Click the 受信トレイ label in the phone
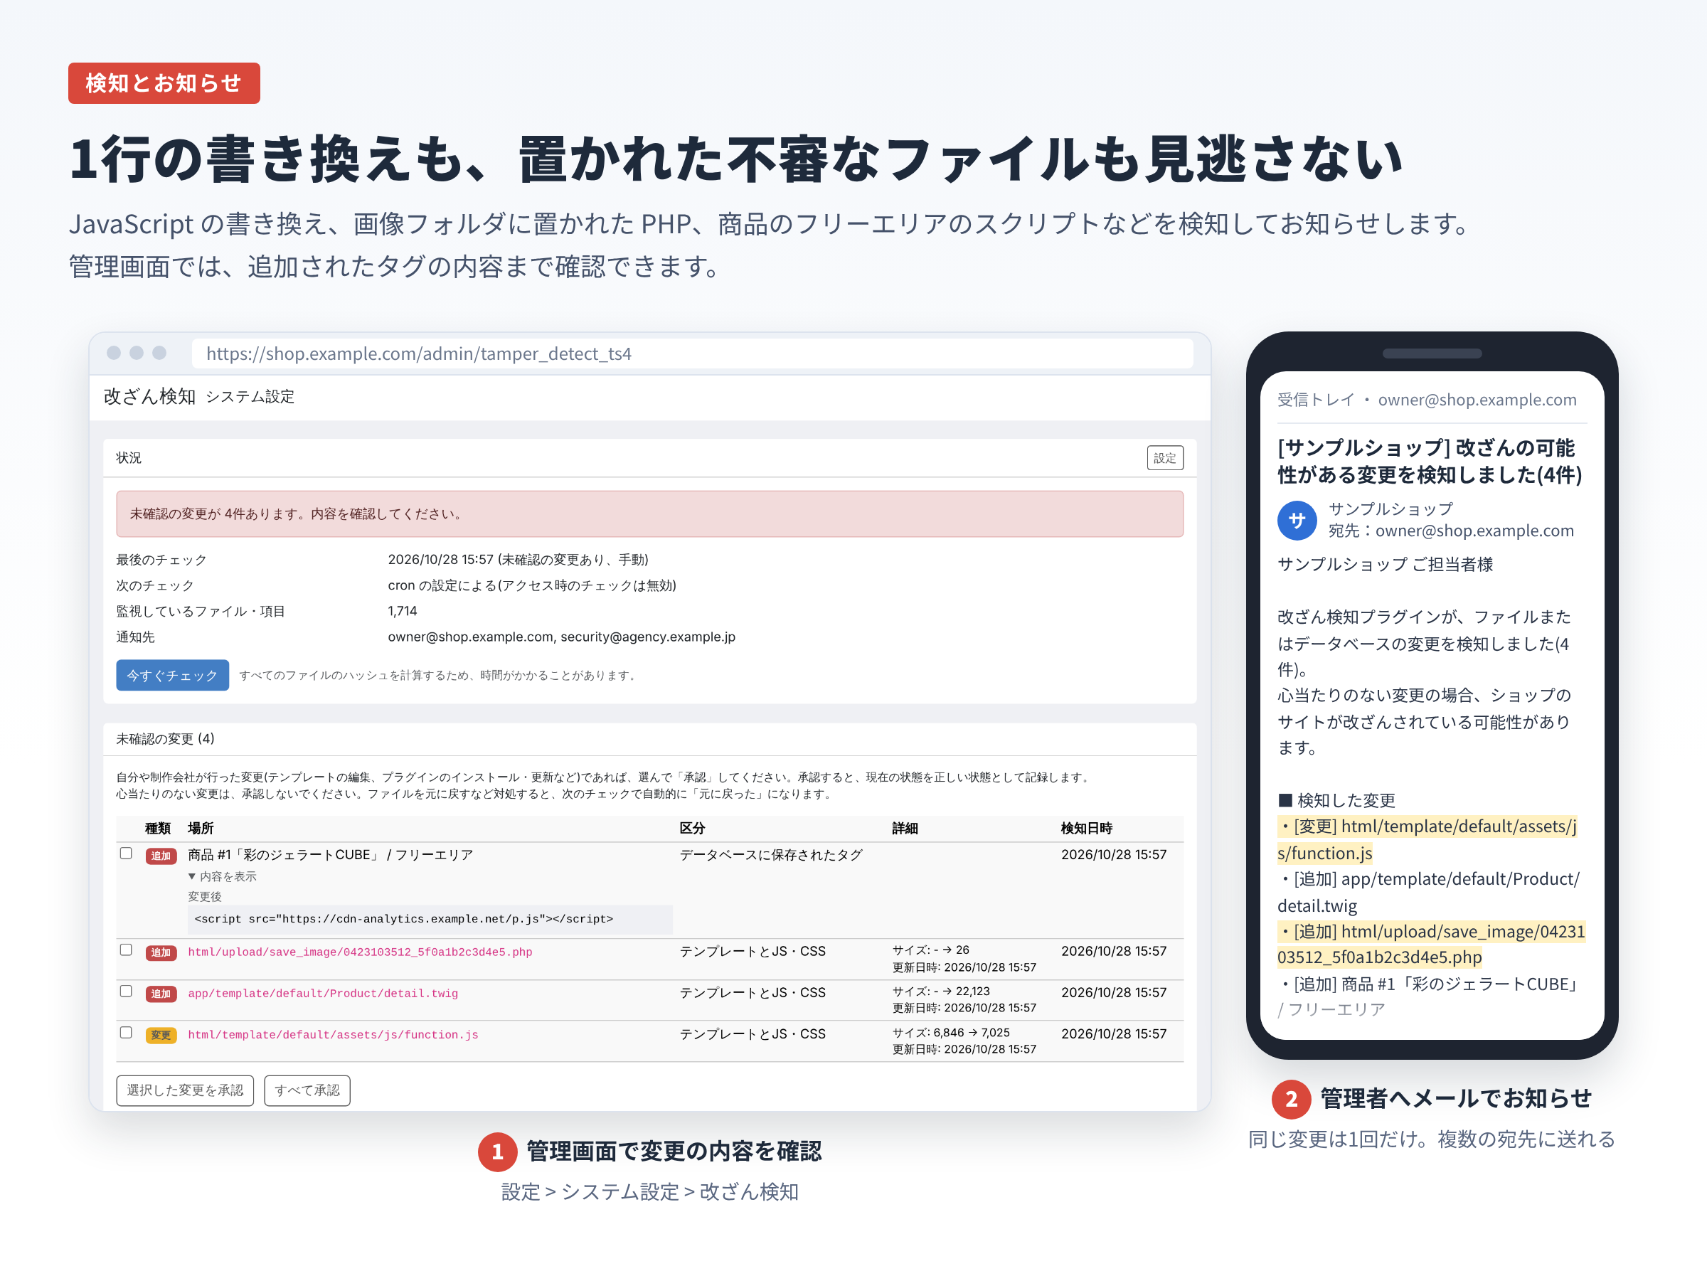Screen dimensions: 1707x1276 click(x=1315, y=399)
